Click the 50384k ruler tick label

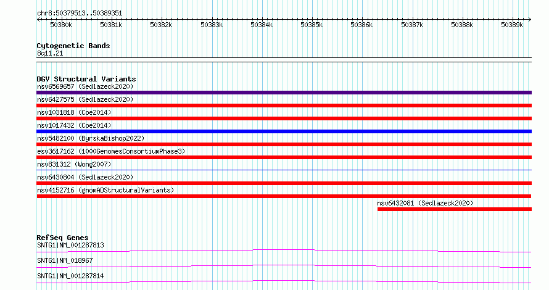tap(262, 25)
